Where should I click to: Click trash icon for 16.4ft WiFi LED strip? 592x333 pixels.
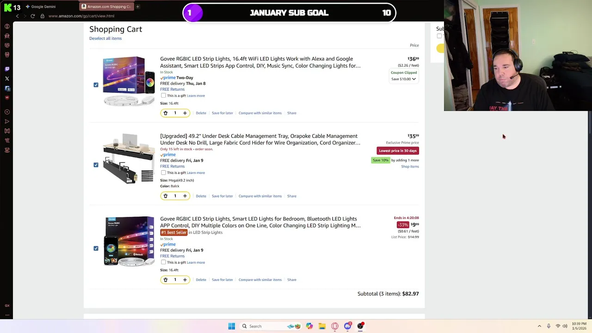click(166, 113)
